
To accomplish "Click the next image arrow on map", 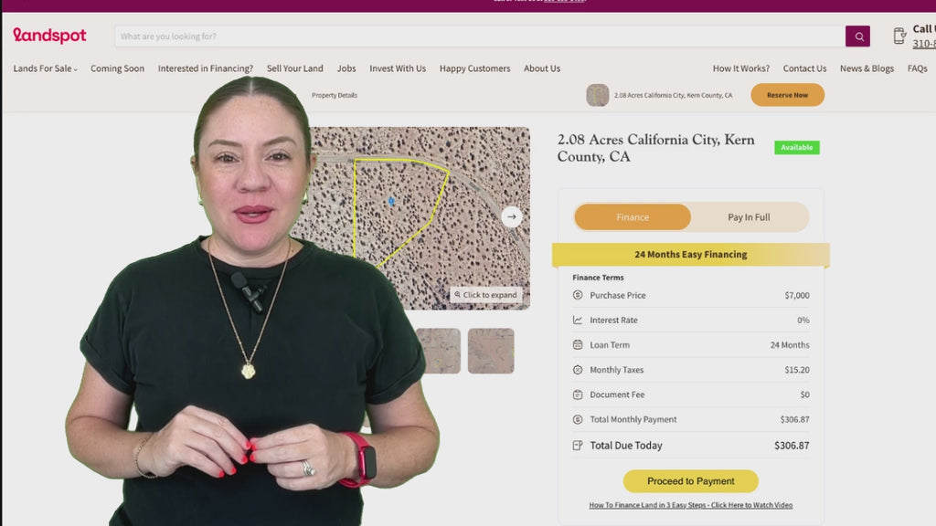I will [512, 217].
